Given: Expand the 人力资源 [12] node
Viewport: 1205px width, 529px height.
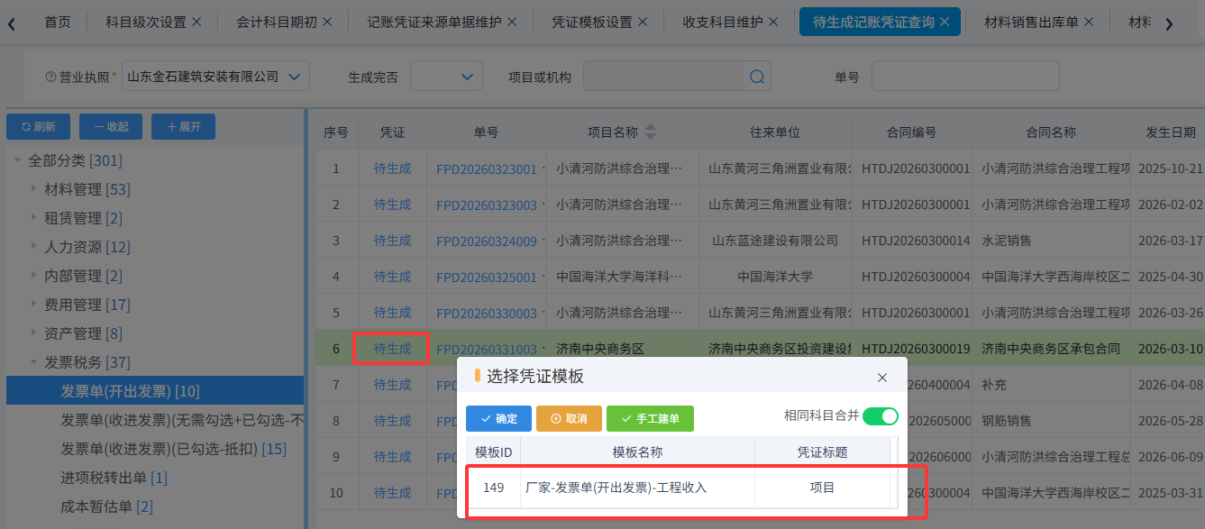Looking at the screenshot, I should (x=34, y=247).
